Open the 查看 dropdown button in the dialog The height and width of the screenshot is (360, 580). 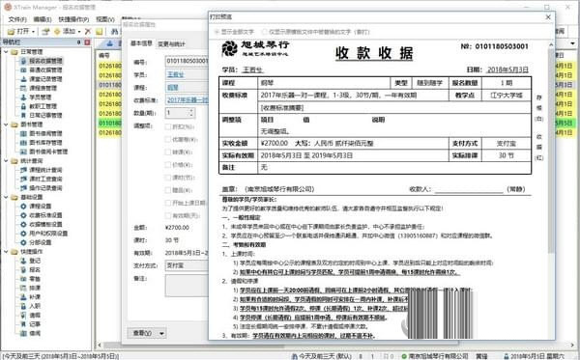(147, 333)
